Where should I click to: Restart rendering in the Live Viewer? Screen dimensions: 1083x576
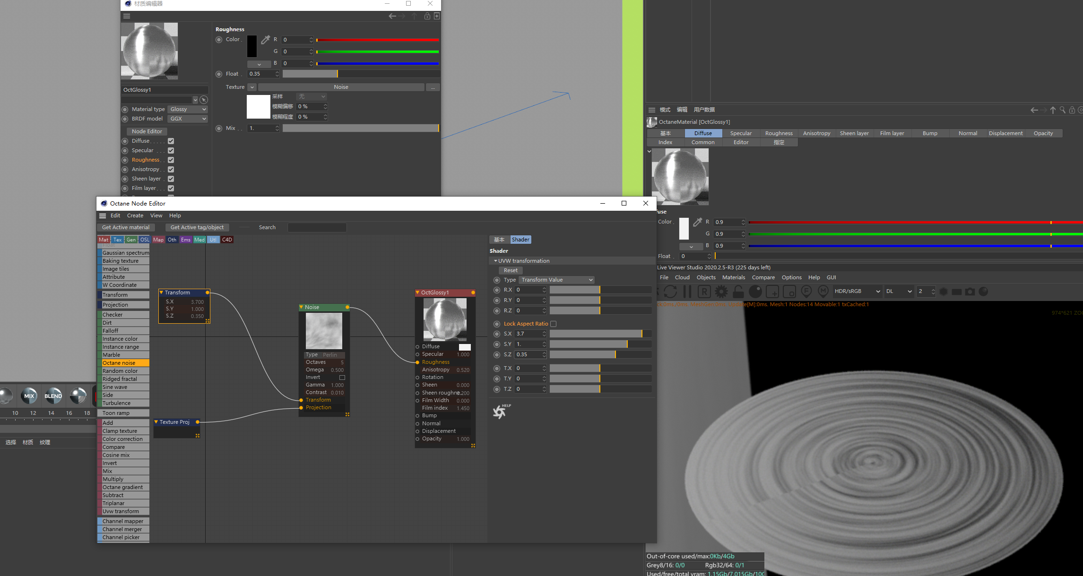coord(671,292)
